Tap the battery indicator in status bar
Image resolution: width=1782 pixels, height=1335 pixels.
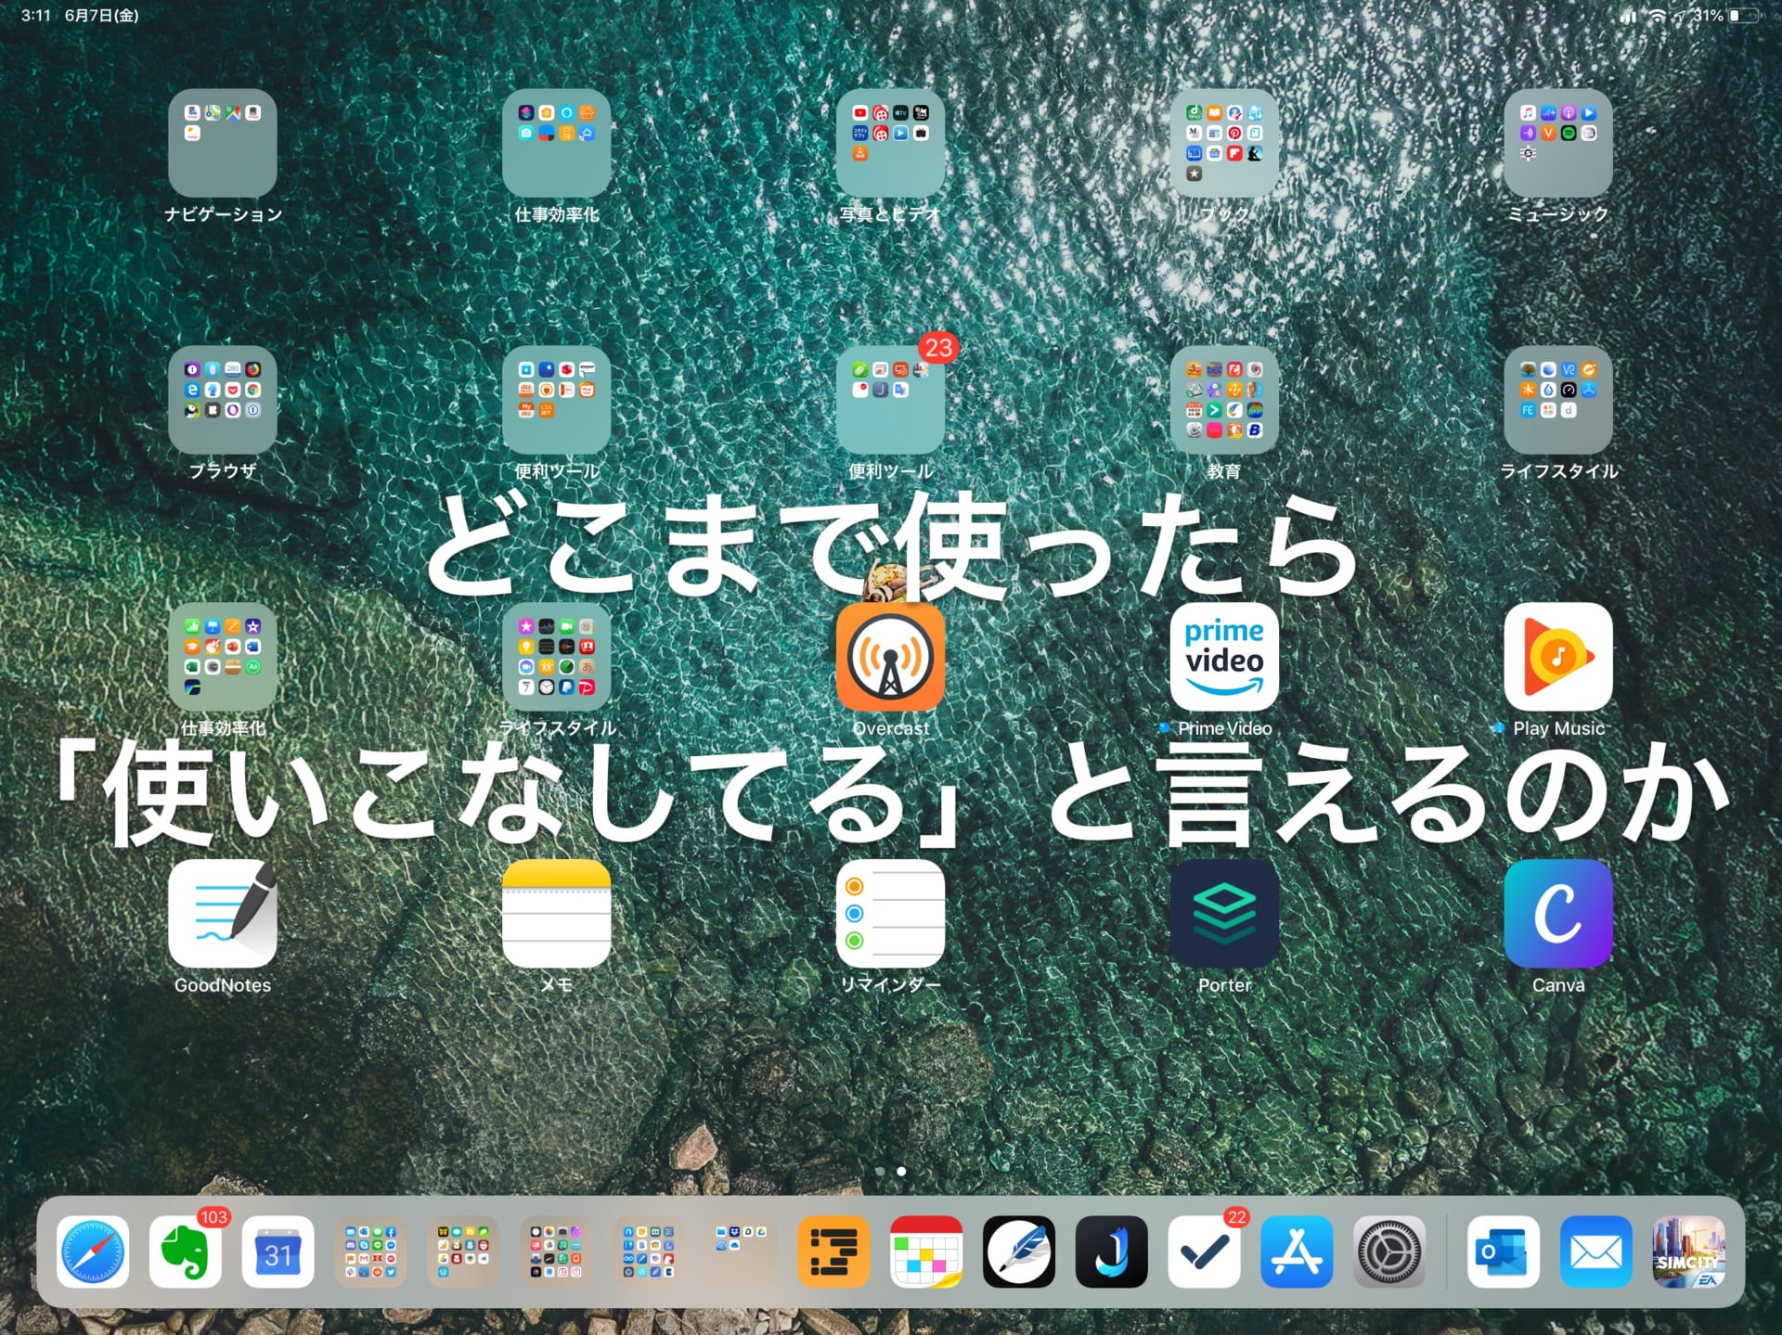(x=1744, y=16)
